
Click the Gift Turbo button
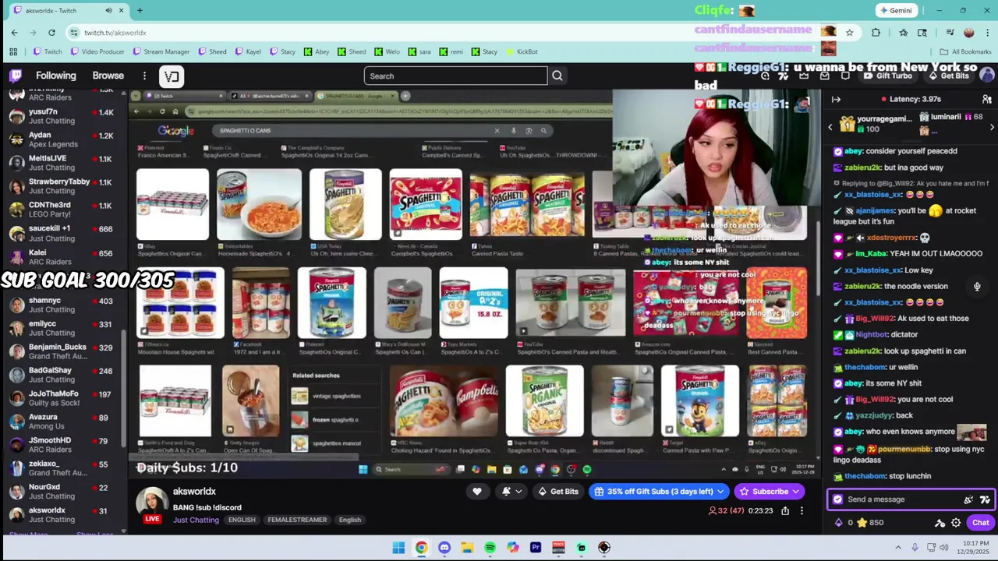(887, 76)
